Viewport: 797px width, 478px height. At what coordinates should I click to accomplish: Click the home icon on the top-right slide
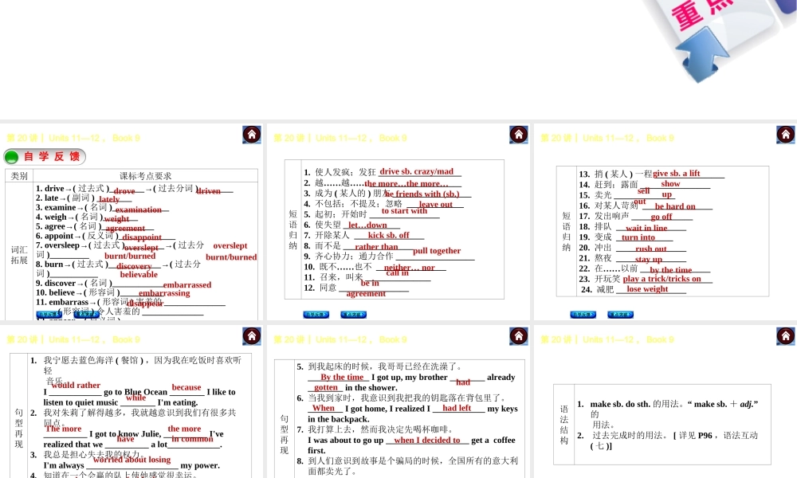pyautogui.click(x=786, y=135)
